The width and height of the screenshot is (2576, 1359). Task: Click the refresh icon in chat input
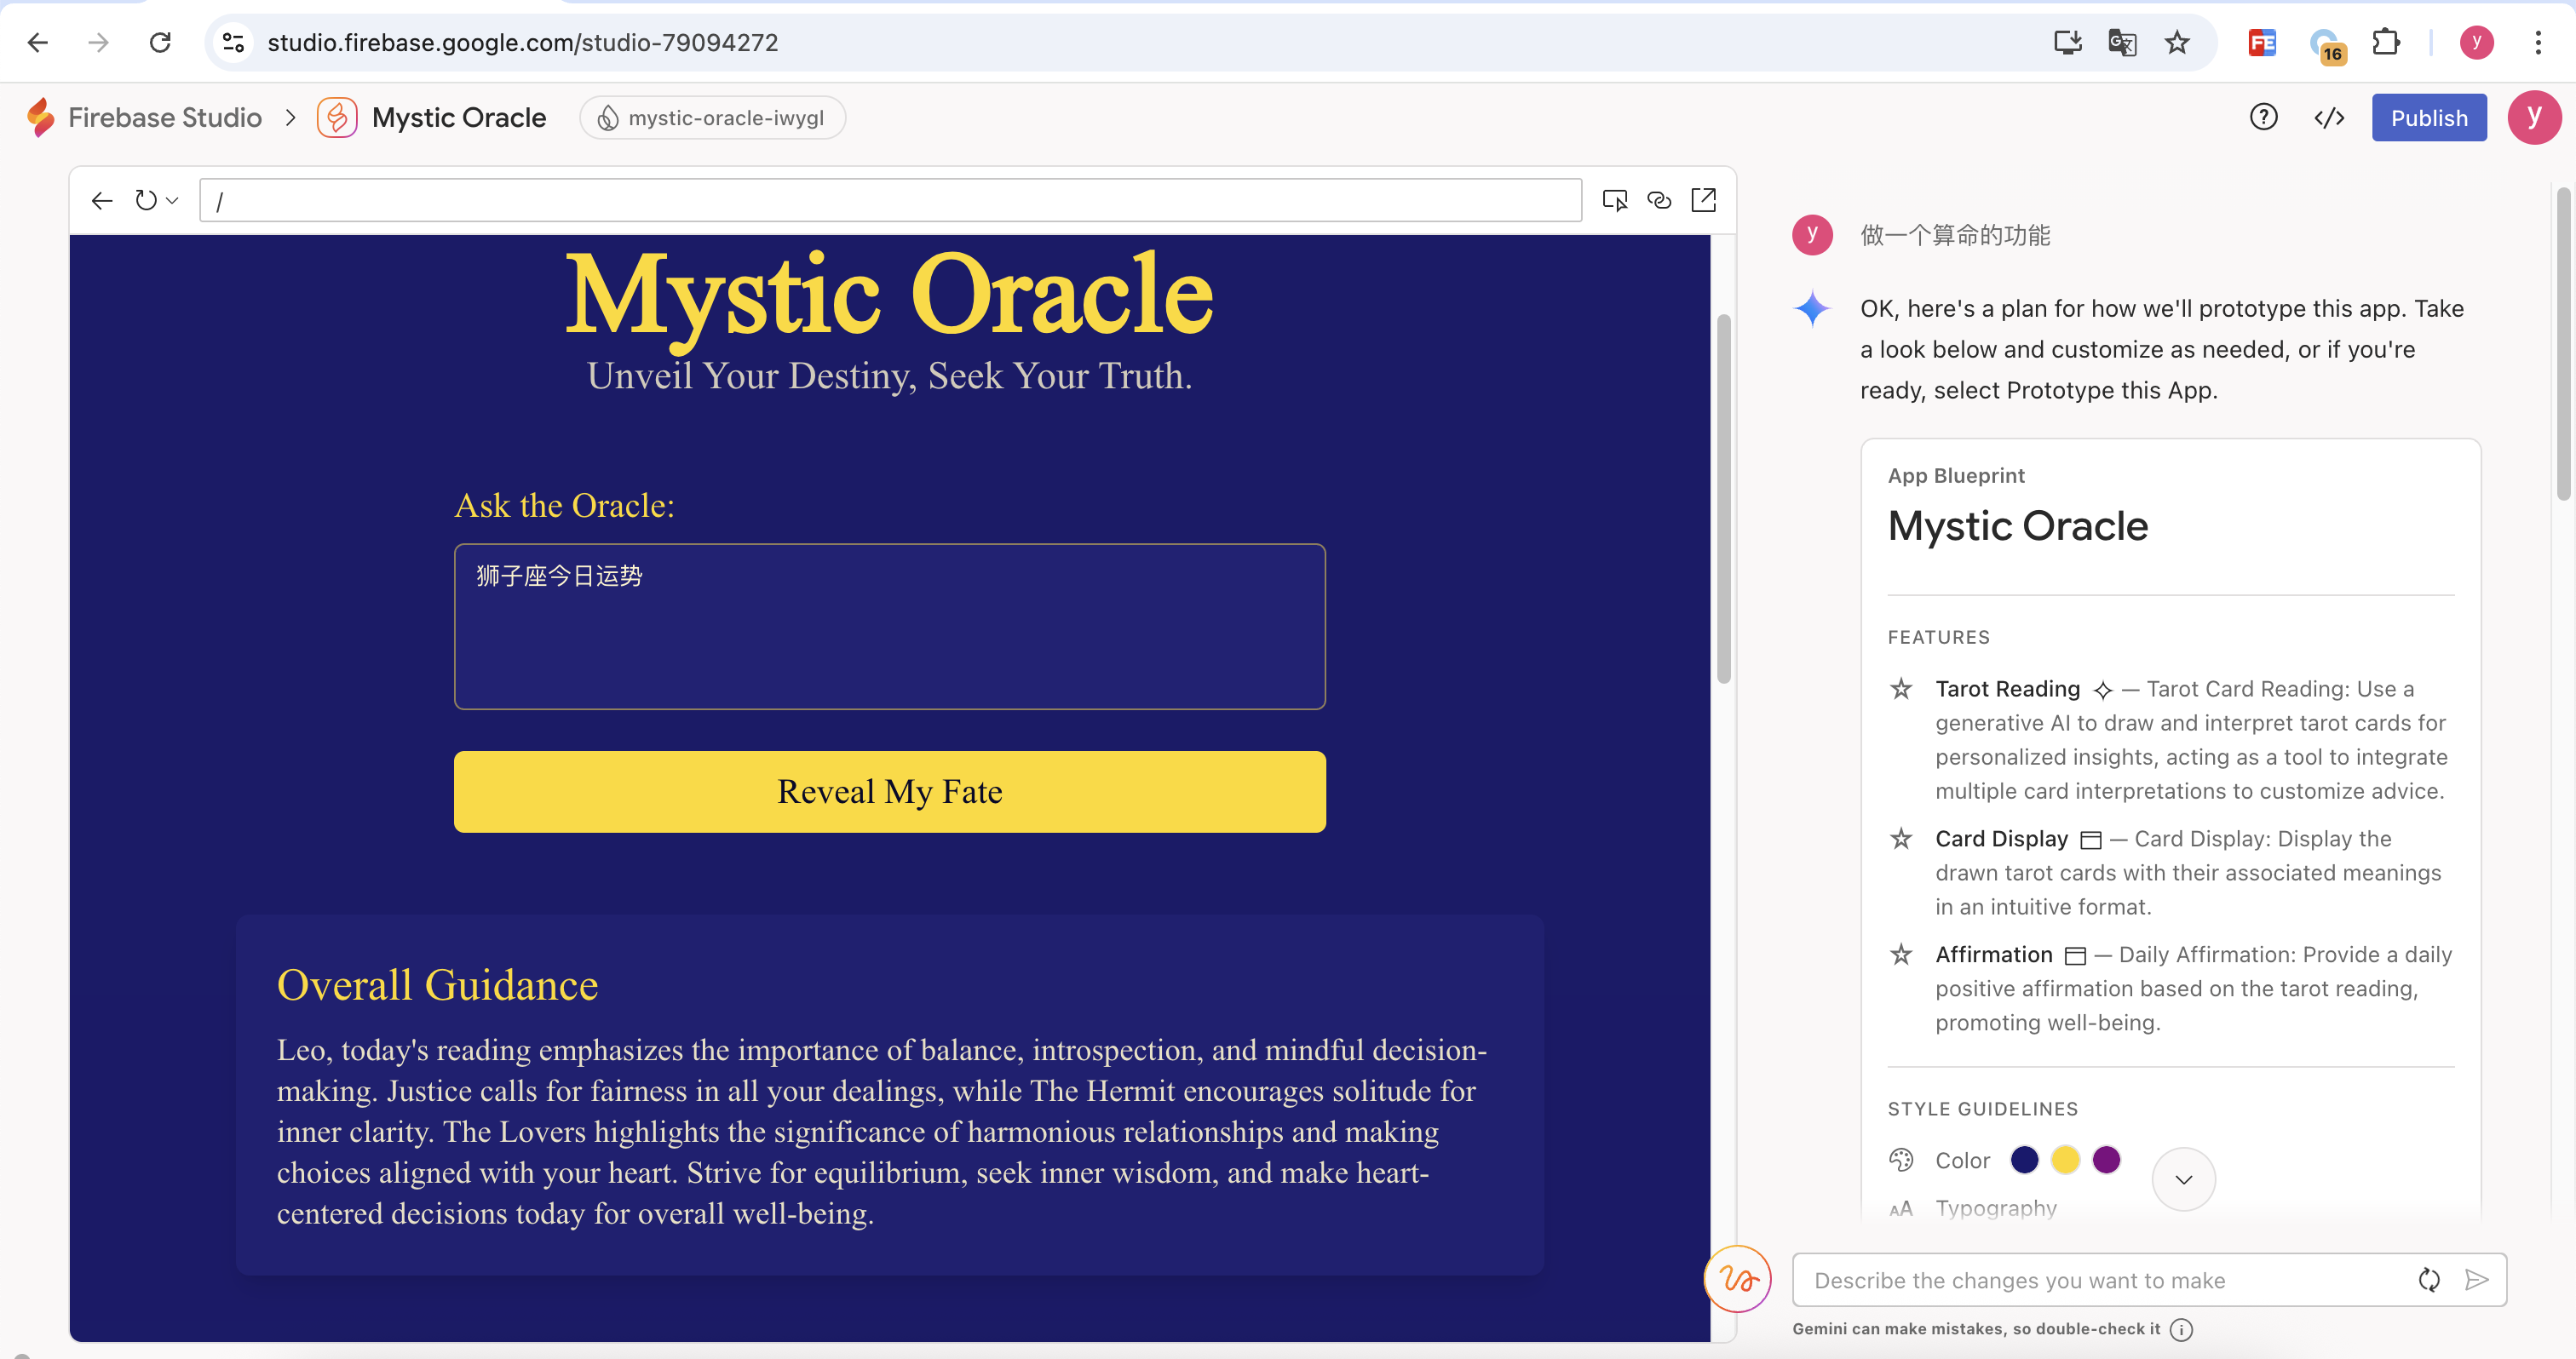[x=2429, y=1280]
